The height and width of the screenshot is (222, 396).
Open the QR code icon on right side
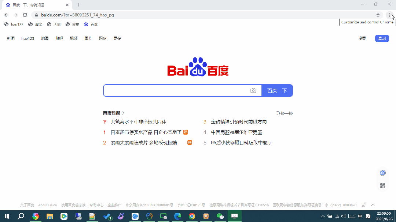382,186
